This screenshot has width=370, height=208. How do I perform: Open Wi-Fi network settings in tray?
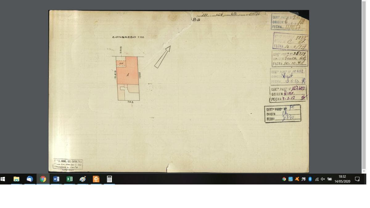pyautogui.click(x=317, y=179)
